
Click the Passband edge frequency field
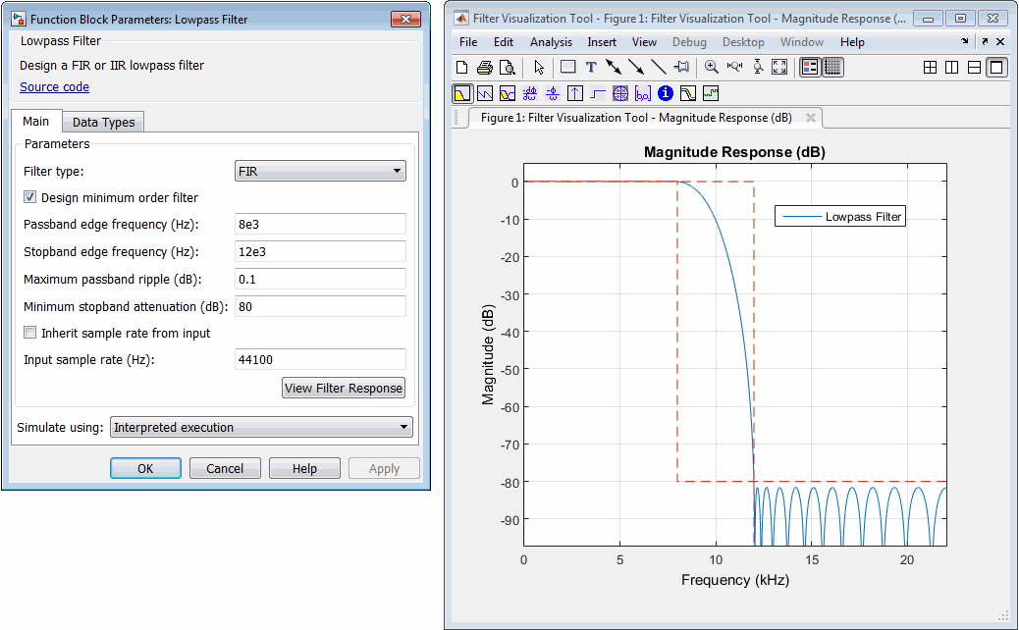tap(320, 224)
